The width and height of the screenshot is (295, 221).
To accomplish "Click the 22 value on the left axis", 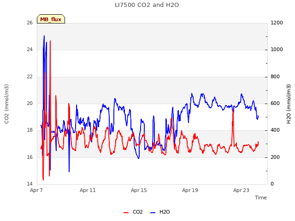I will [29, 77].
